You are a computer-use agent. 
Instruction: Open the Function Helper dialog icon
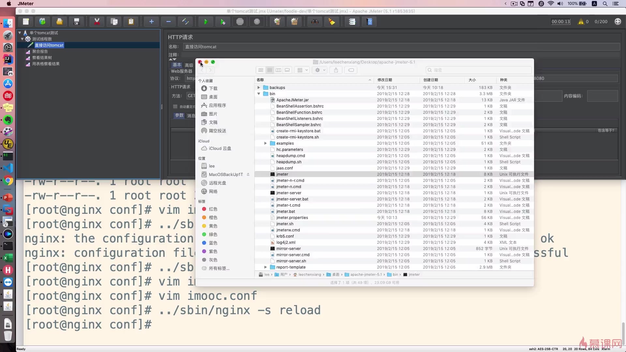[352, 22]
